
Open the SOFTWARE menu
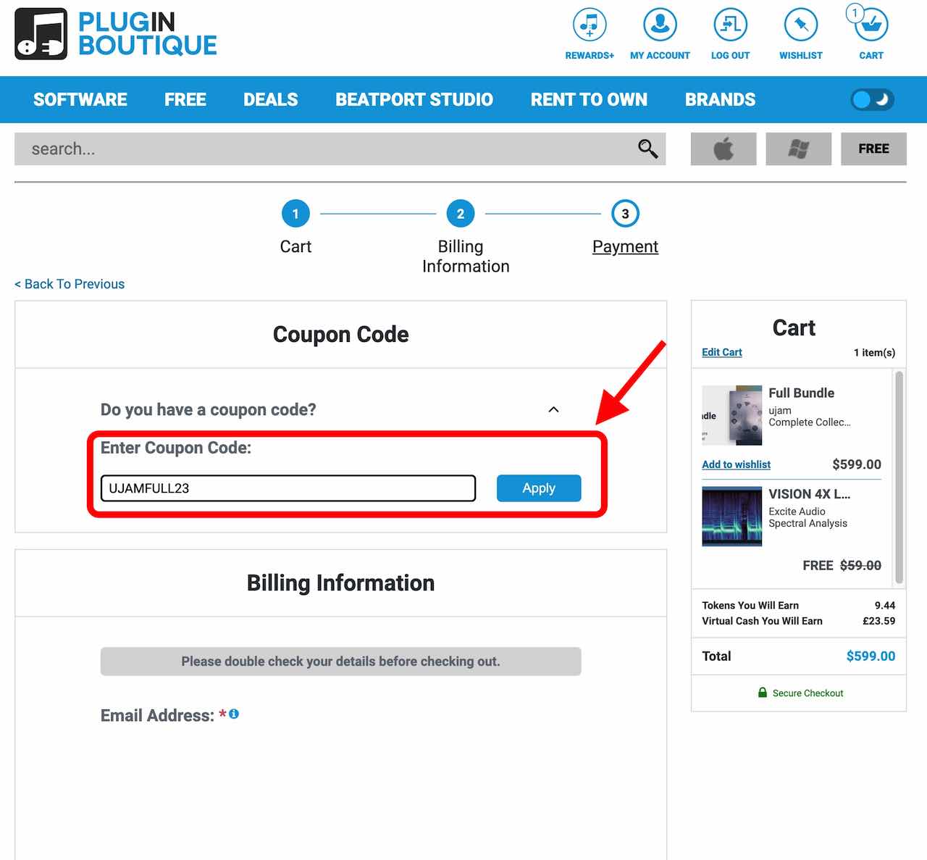click(80, 99)
